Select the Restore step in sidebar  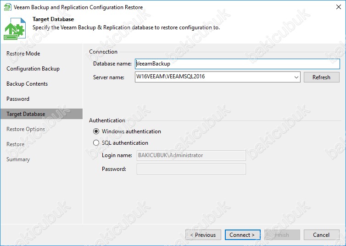coord(16,144)
